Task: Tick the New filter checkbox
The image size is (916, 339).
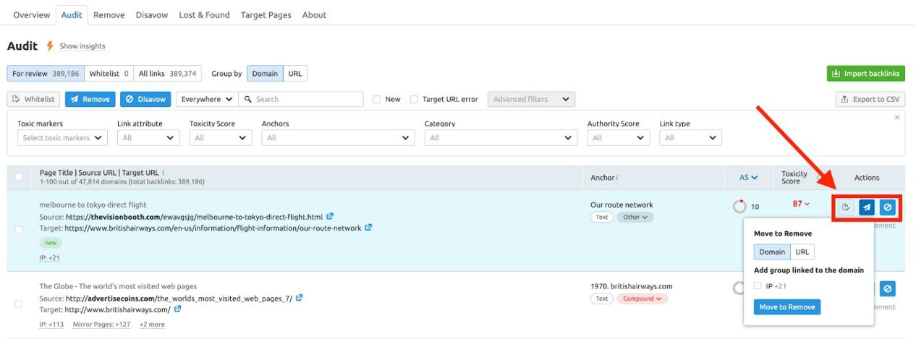Action: coord(376,99)
